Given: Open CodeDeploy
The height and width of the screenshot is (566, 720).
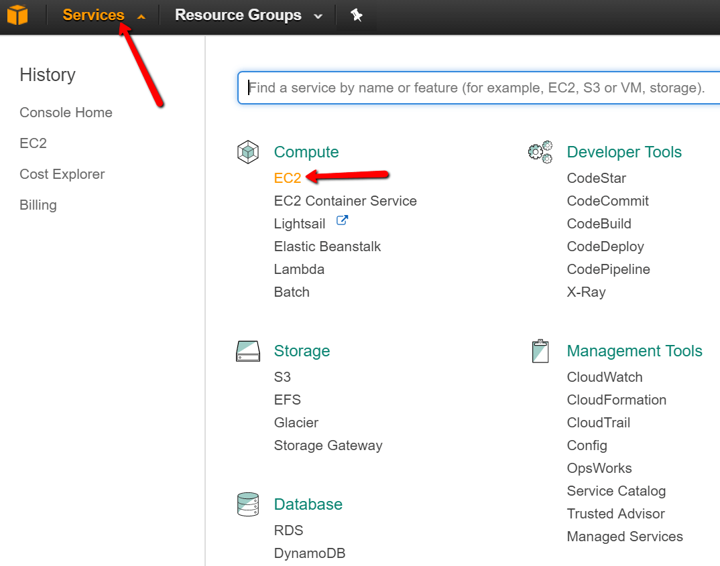Looking at the screenshot, I should click(605, 246).
